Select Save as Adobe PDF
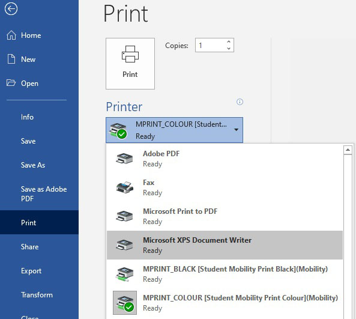Viewport: 356px width, 319px height. 39,194
